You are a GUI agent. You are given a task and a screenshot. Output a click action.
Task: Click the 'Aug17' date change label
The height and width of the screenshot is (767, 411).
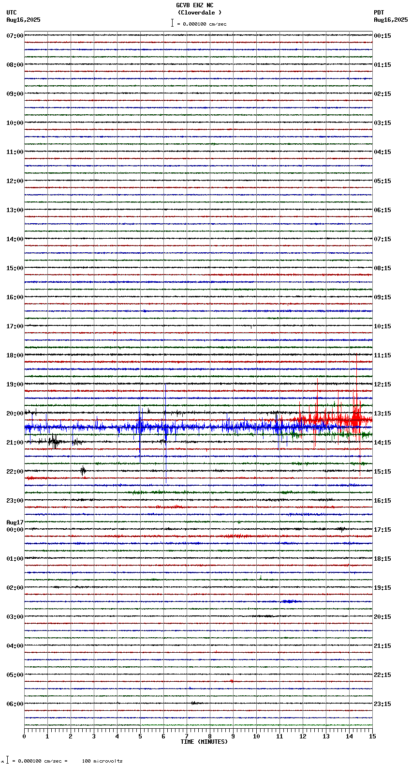coord(15,522)
